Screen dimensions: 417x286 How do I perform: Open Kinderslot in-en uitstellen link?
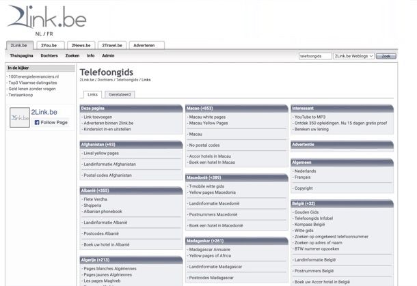point(107,129)
